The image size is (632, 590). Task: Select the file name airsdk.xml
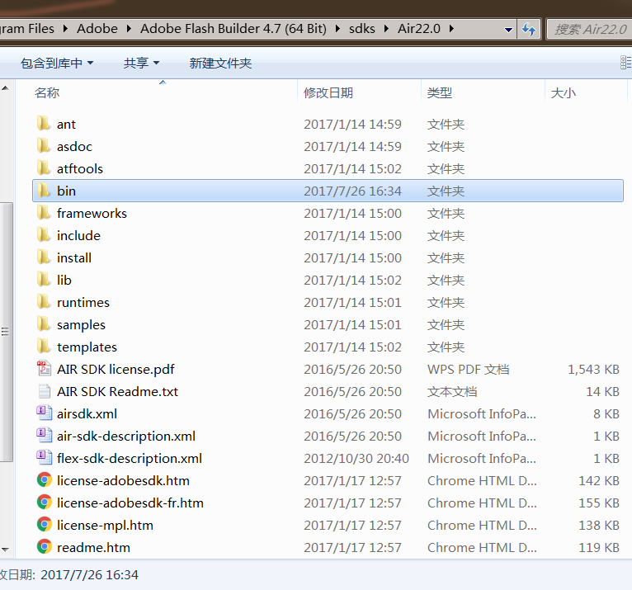coord(87,414)
